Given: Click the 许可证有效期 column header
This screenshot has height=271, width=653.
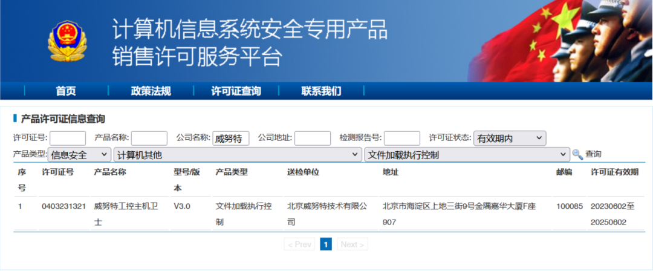Looking at the screenshot, I should click(615, 172).
